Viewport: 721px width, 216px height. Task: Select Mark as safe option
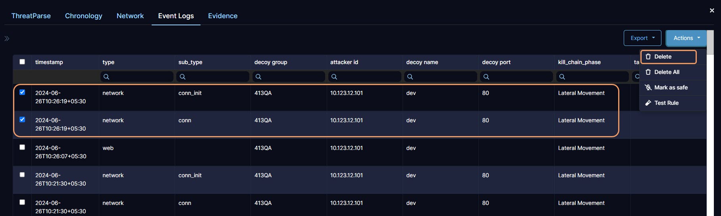(x=671, y=87)
